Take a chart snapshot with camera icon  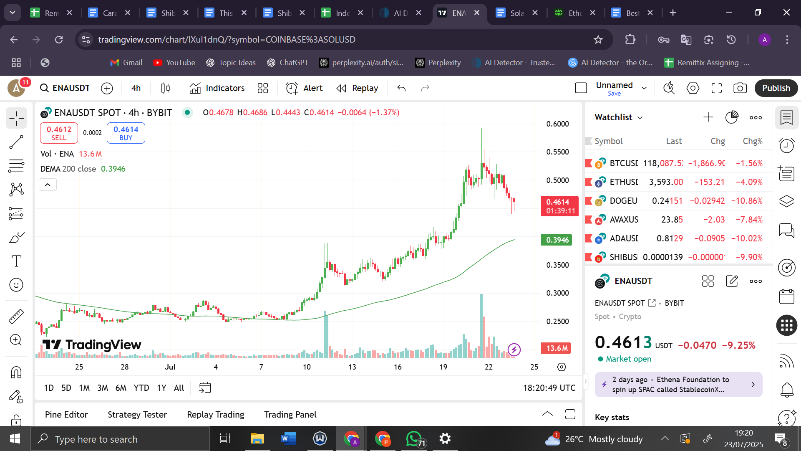pyautogui.click(x=740, y=88)
